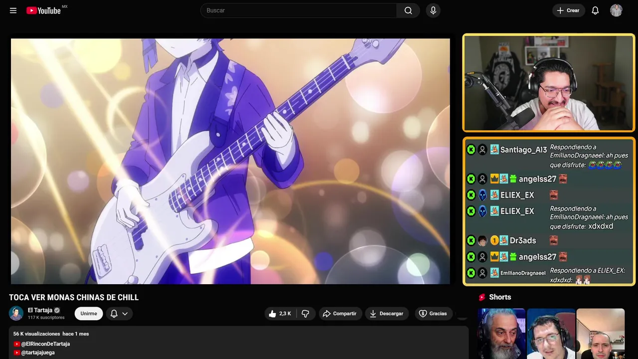Start voice search with microphone icon
The image size is (638, 359).
tap(433, 10)
